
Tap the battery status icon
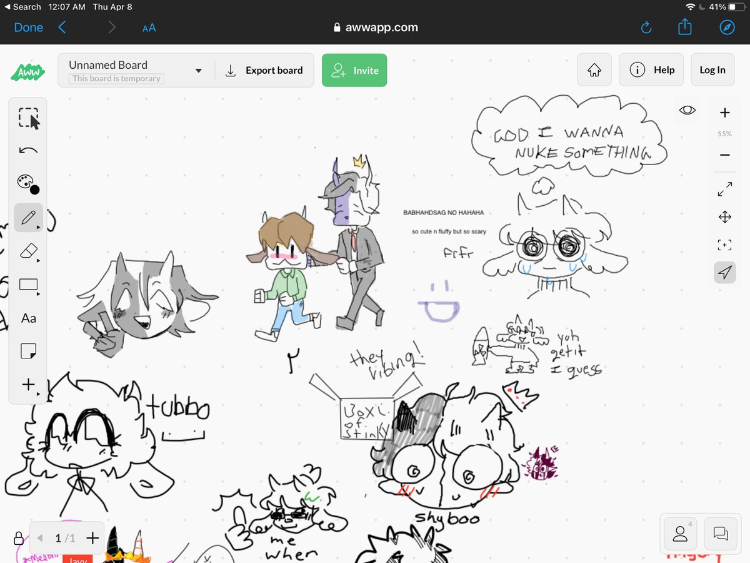pyautogui.click(x=736, y=7)
